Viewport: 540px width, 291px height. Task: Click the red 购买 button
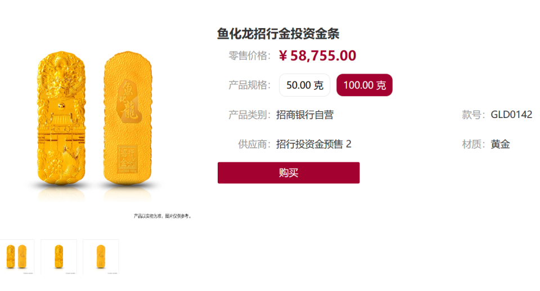pyautogui.click(x=289, y=172)
